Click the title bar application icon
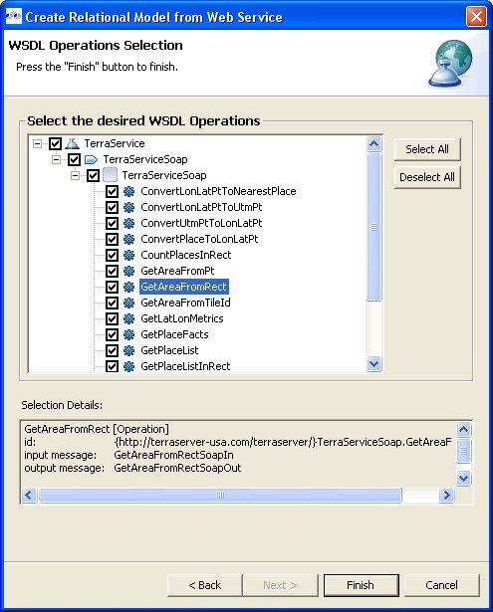The image size is (493, 612). tap(14, 16)
